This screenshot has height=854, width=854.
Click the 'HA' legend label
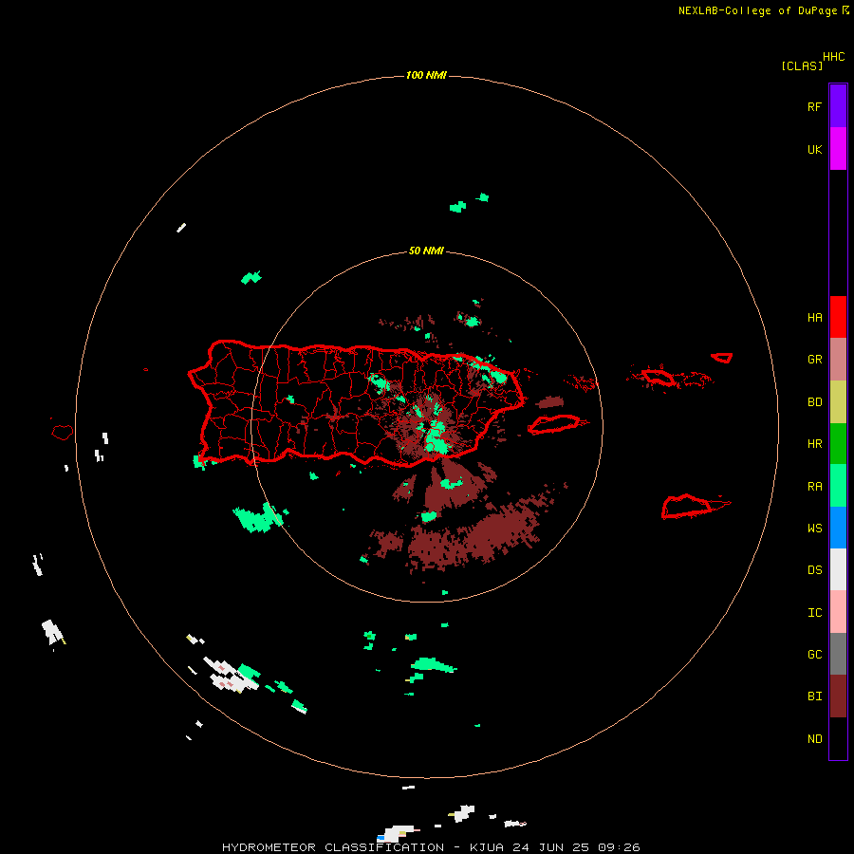pyautogui.click(x=814, y=318)
